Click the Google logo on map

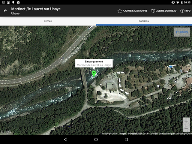tap(6, 132)
